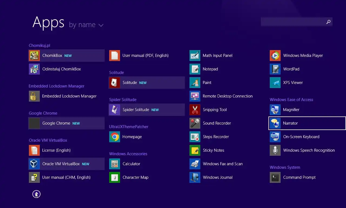Launch the Notepad icon
346x208 pixels.
tap(195, 69)
